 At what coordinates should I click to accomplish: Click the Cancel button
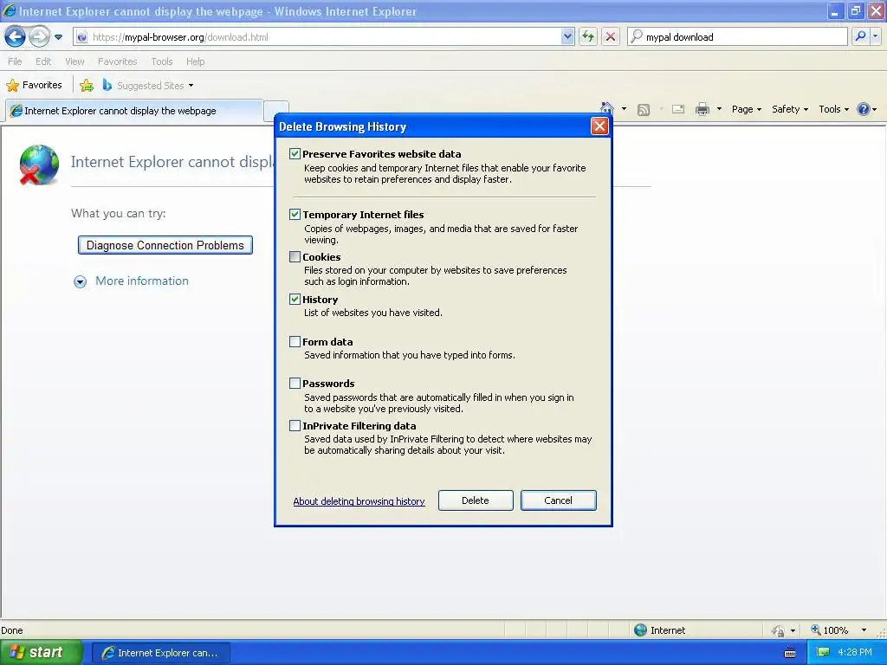point(559,500)
